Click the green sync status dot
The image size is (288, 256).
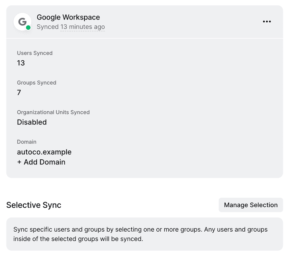tap(28, 28)
